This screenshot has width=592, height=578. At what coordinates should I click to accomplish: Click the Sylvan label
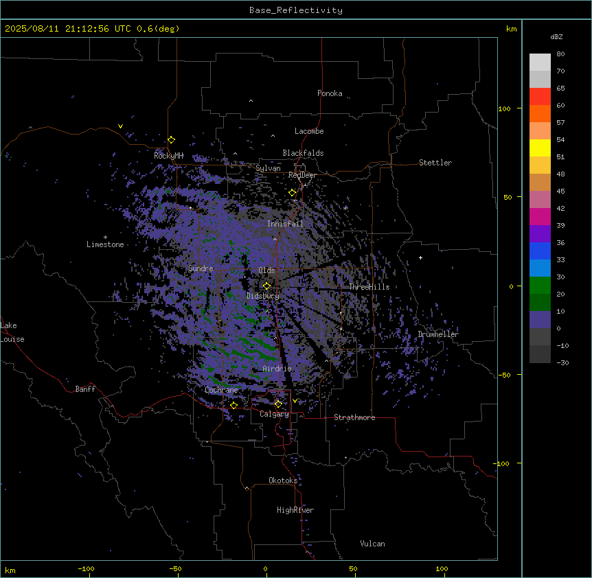tap(268, 168)
